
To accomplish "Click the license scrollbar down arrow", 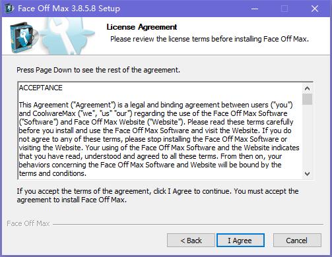I will [307, 173].
